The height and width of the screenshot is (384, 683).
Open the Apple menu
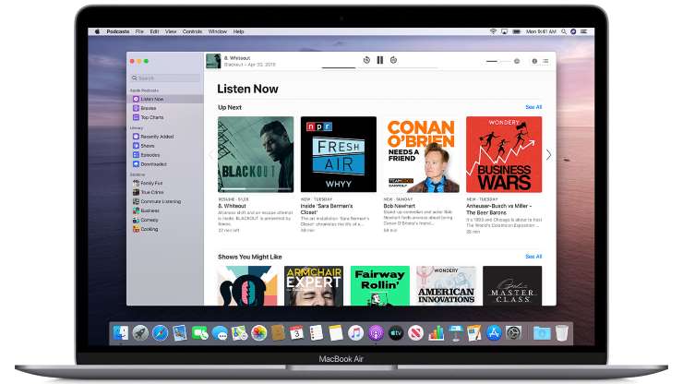pos(97,31)
